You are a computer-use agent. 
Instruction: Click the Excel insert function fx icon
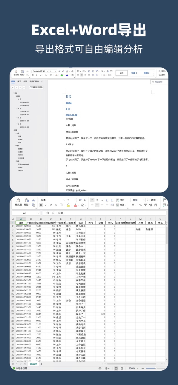tap(53, 213)
